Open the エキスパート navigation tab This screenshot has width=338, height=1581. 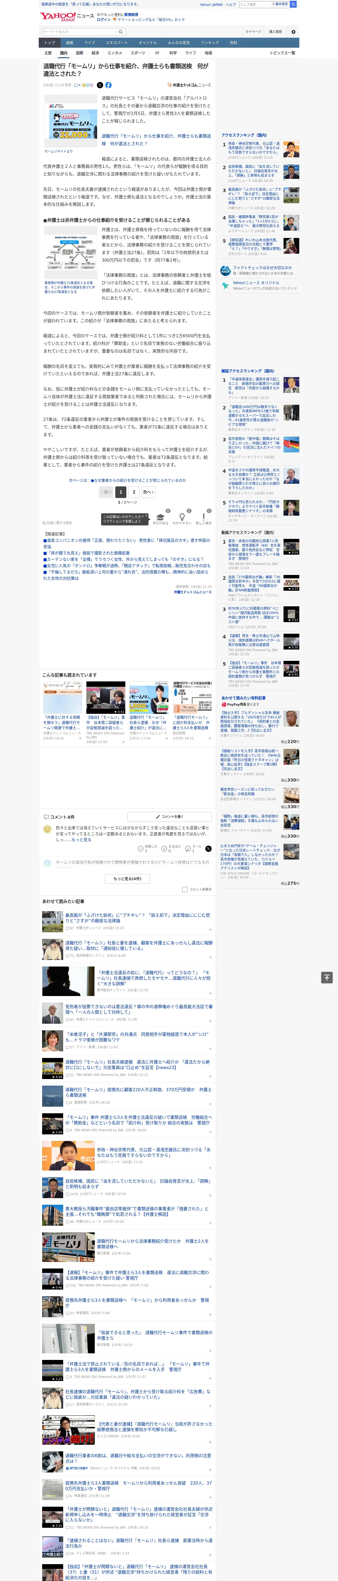click(x=117, y=43)
